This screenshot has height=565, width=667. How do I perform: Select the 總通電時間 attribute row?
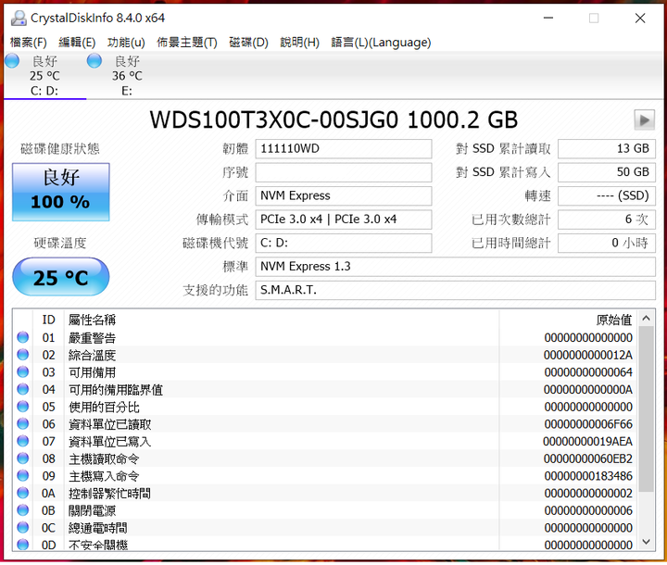[x=325, y=528]
